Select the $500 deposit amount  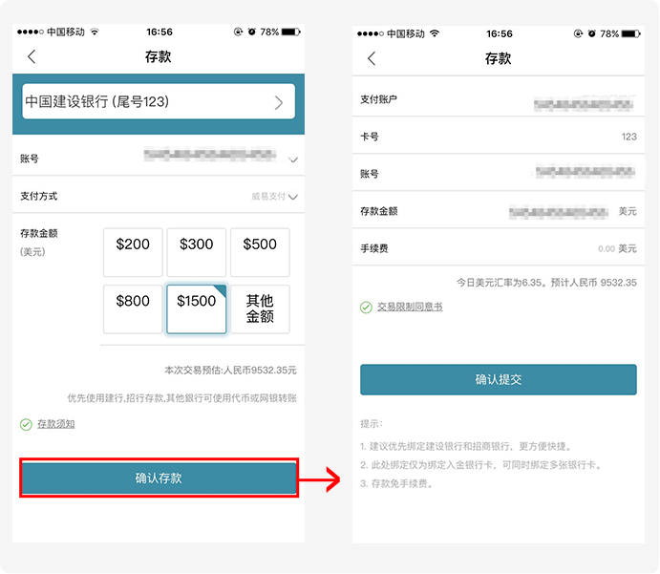coord(260,252)
